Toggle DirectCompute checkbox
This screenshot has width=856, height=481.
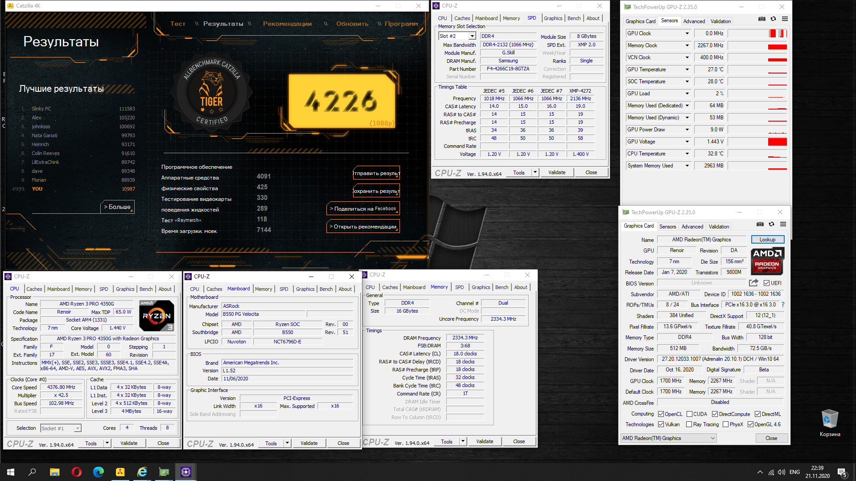pyautogui.click(x=715, y=414)
